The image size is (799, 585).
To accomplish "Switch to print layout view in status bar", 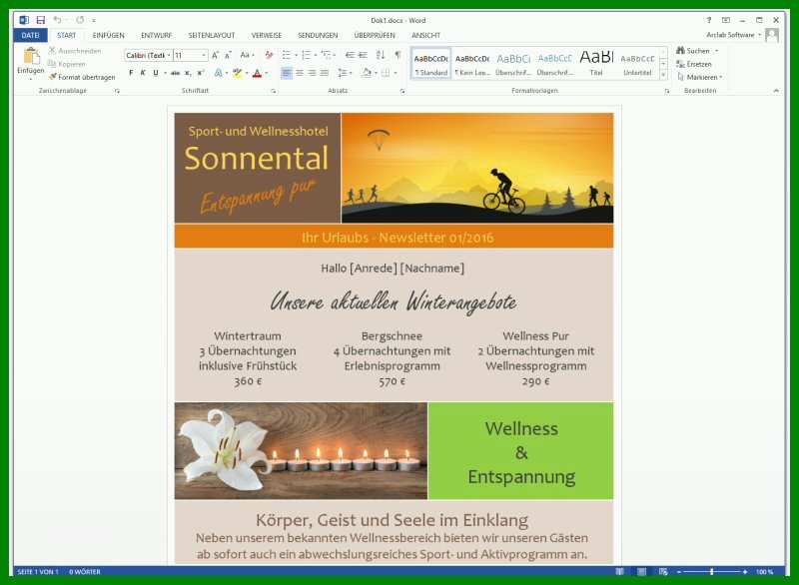I will click(641, 572).
